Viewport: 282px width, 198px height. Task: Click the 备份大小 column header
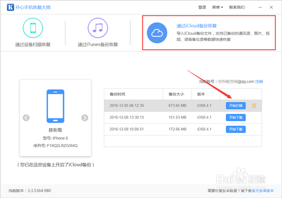[177, 94]
